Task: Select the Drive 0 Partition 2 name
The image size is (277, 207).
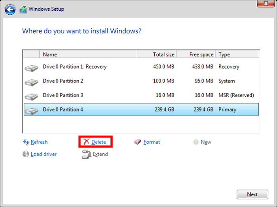Action: [63, 81]
